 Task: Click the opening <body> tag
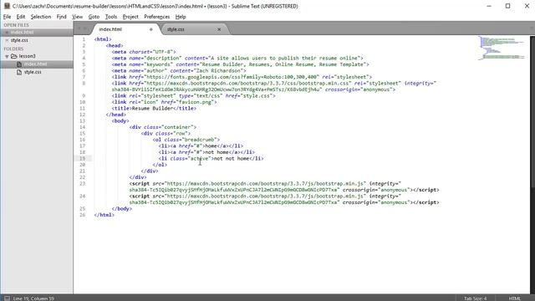tap(120, 120)
